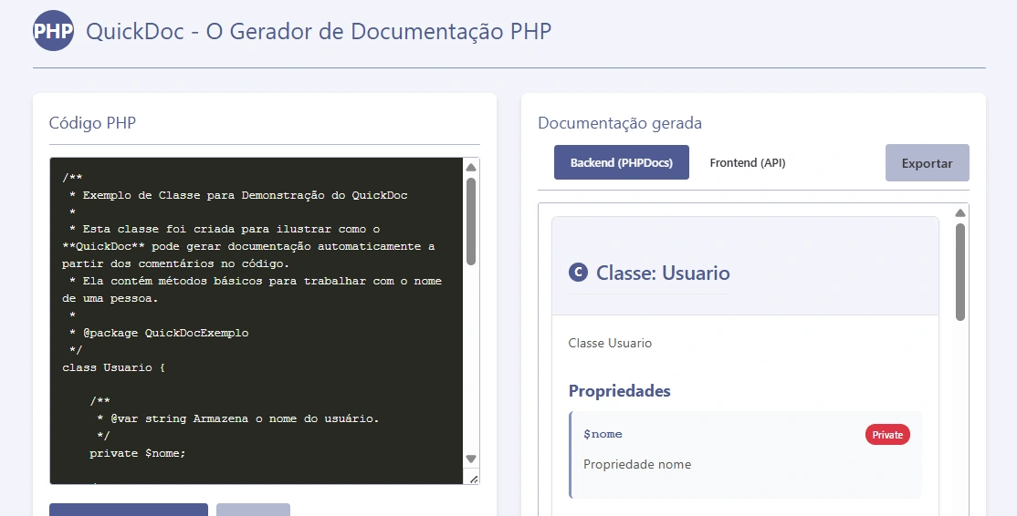Click the class 'C' icon beside Usuario
1017x516 pixels.
[578, 273]
